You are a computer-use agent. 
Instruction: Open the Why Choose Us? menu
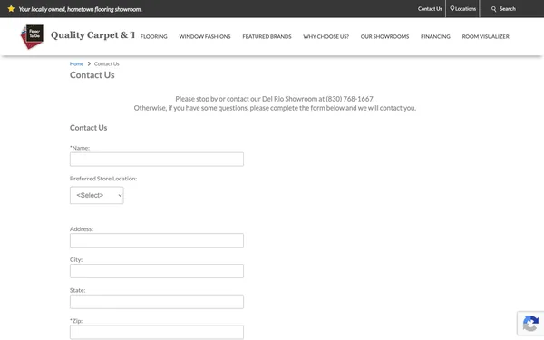[325, 36]
